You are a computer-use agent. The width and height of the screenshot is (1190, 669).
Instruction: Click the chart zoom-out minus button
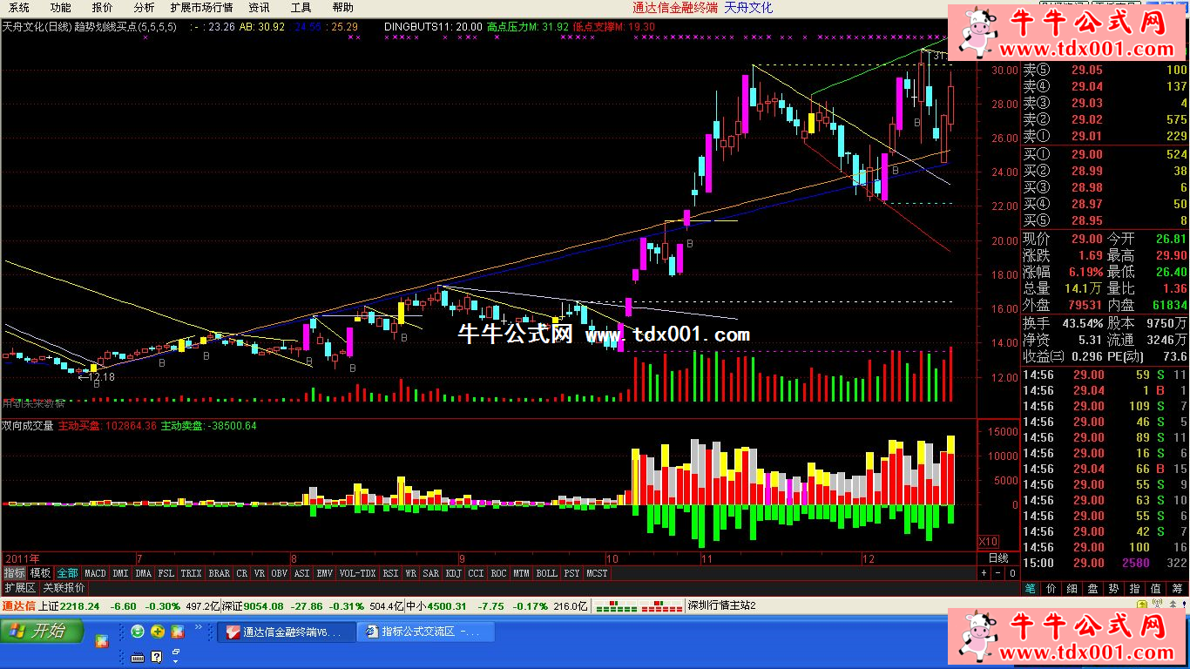pos(997,573)
